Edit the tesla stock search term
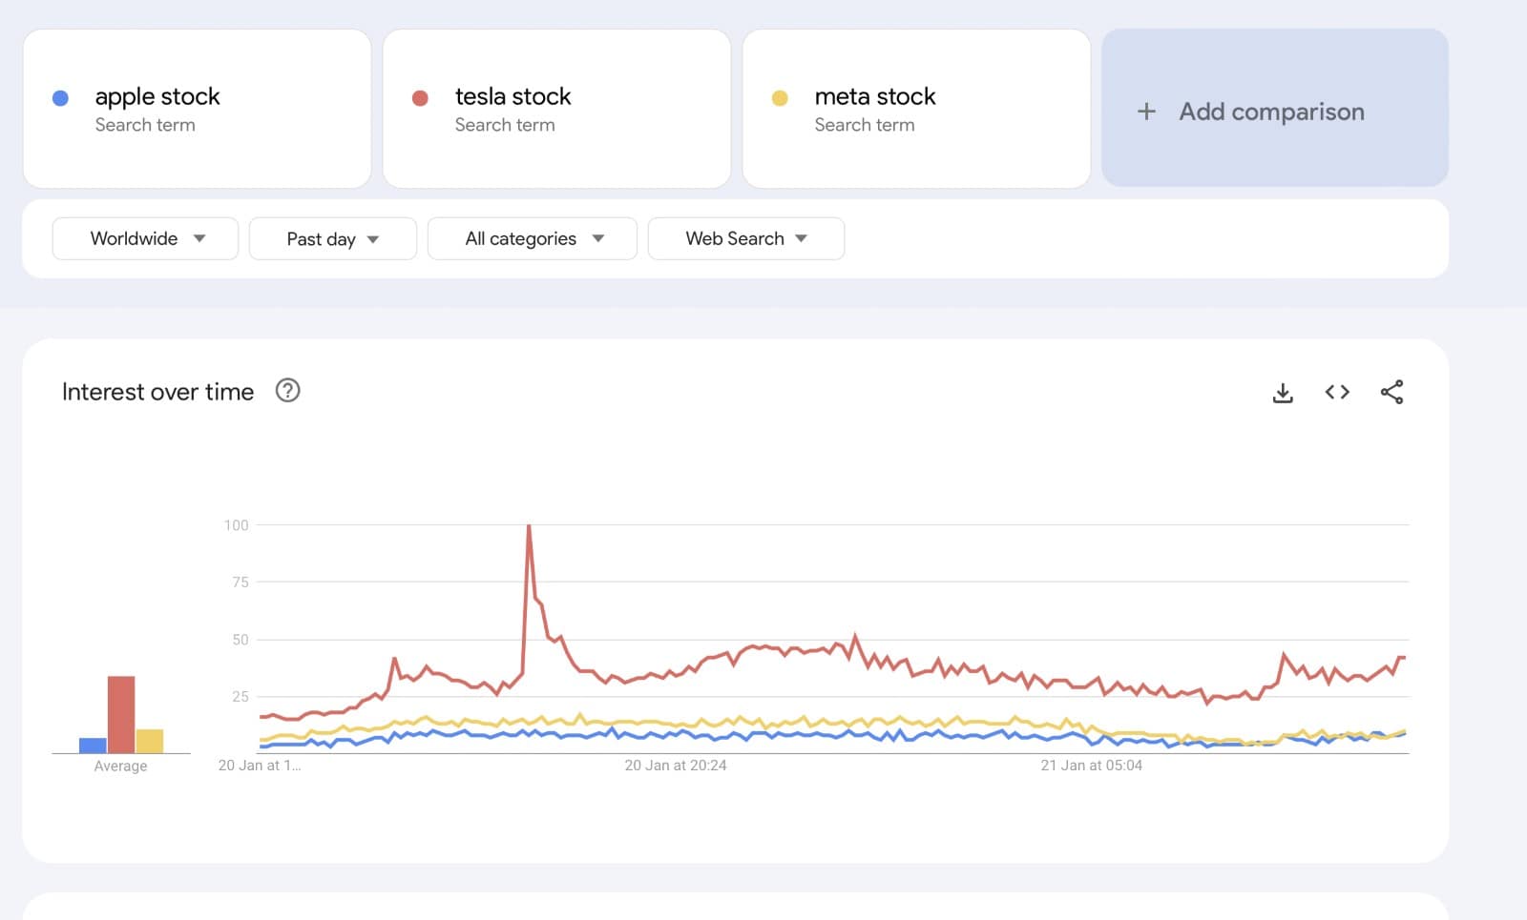Image resolution: width=1527 pixels, height=920 pixels. pyautogui.click(x=512, y=97)
